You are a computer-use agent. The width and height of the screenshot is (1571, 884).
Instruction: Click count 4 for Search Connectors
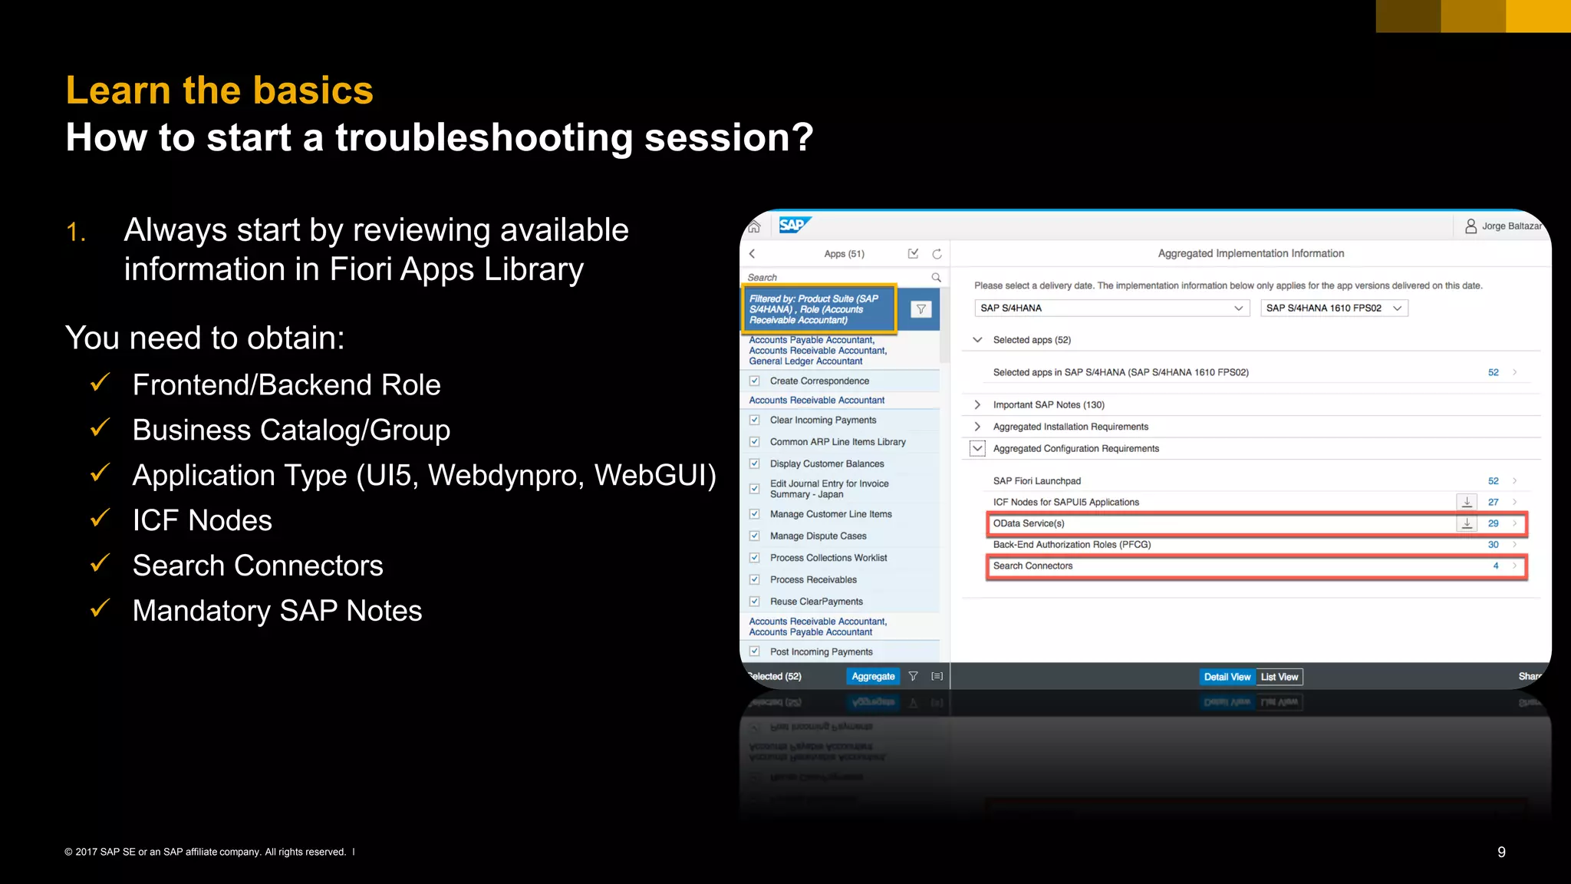coord(1496,566)
